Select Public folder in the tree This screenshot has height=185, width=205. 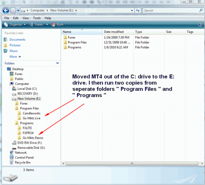click(19, 79)
